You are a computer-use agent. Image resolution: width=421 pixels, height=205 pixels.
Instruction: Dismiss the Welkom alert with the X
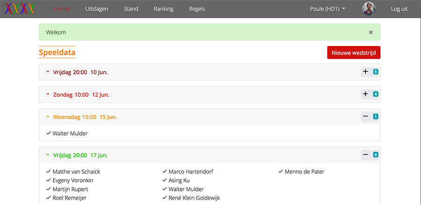[x=371, y=32]
